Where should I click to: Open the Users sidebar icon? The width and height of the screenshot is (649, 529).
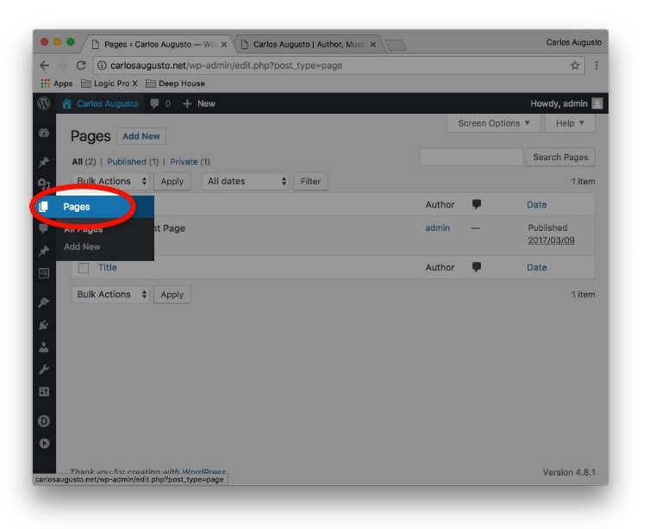pyautogui.click(x=44, y=348)
